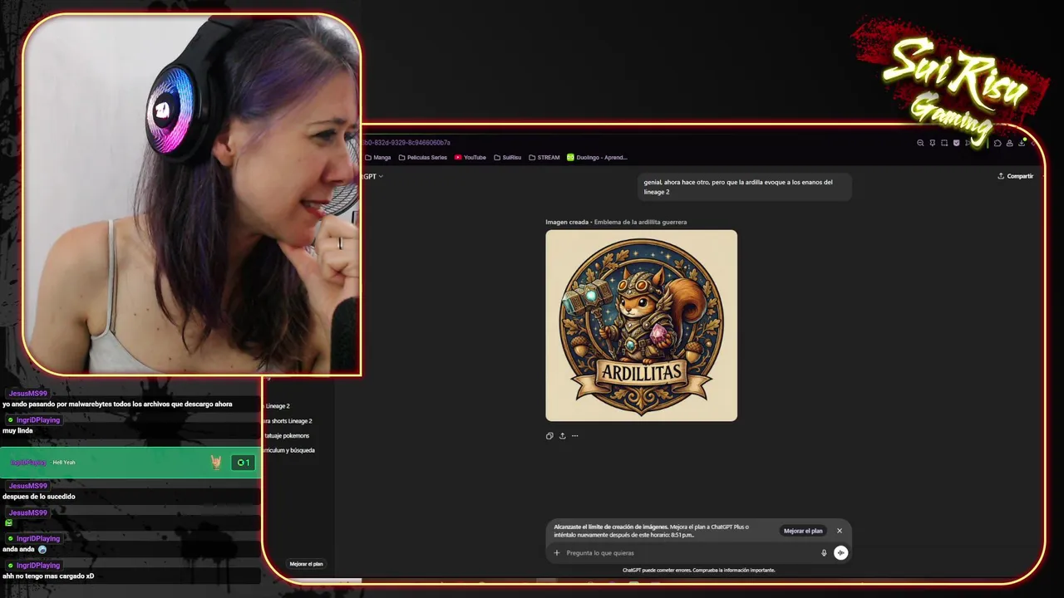The width and height of the screenshot is (1064, 598).
Task: Open the tatuaje pokemons chat in sidebar
Action: (287, 435)
